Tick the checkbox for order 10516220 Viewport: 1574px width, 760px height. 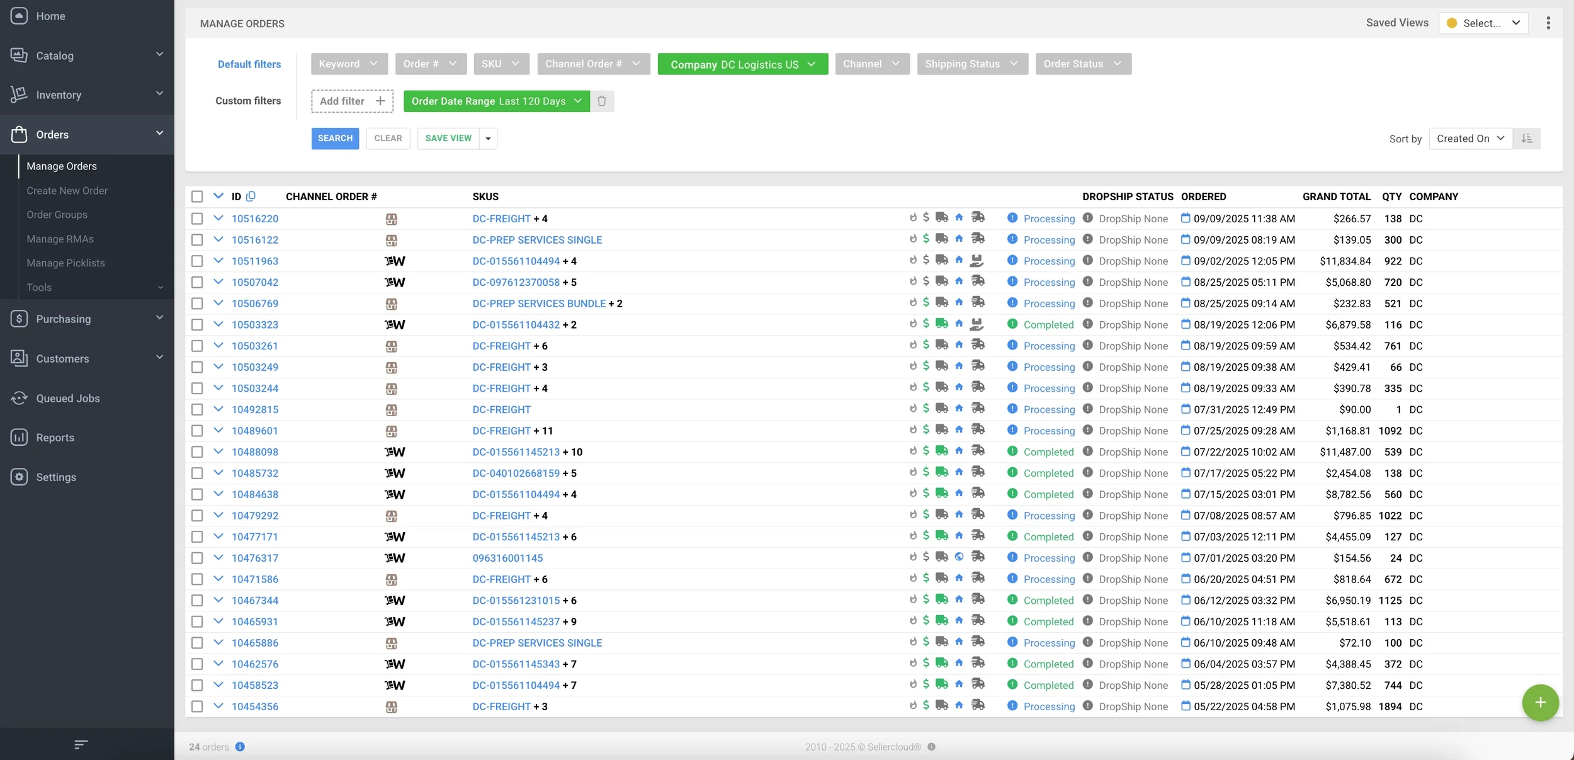click(x=197, y=218)
